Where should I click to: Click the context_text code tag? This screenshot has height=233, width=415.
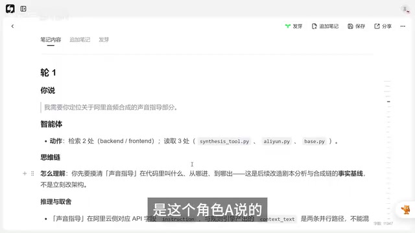[277, 219]
